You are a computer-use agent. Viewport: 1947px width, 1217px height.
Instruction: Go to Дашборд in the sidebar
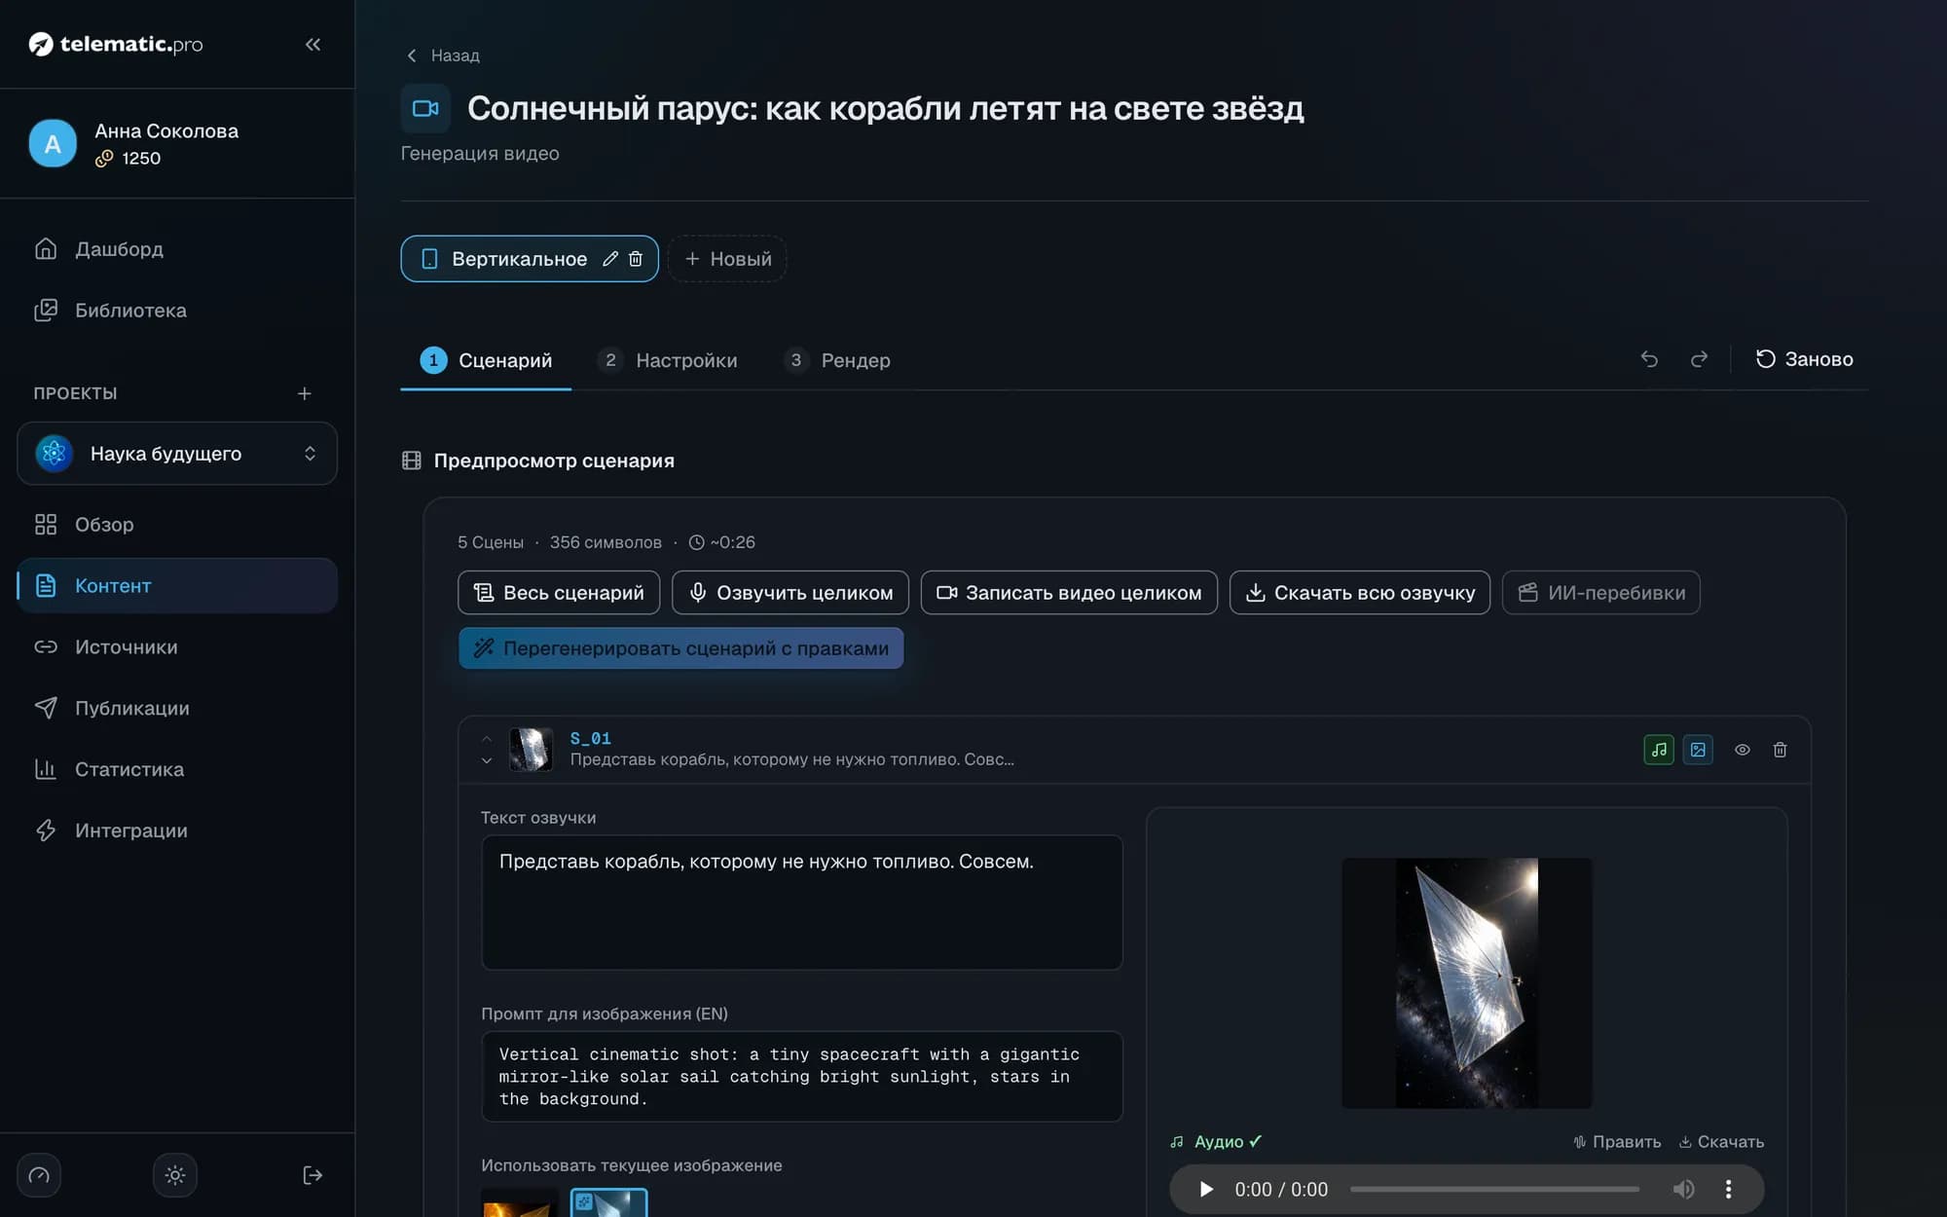177,249
